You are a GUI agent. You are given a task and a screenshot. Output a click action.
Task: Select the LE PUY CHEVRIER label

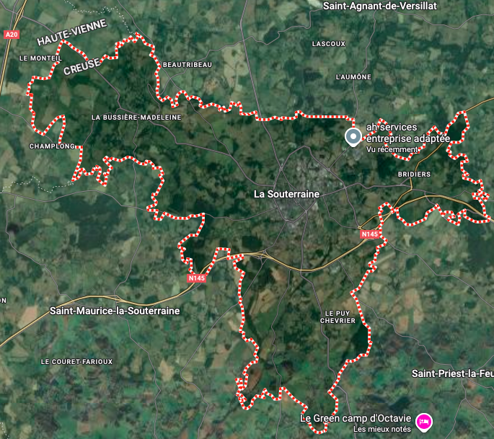click(x=338, y=316)
